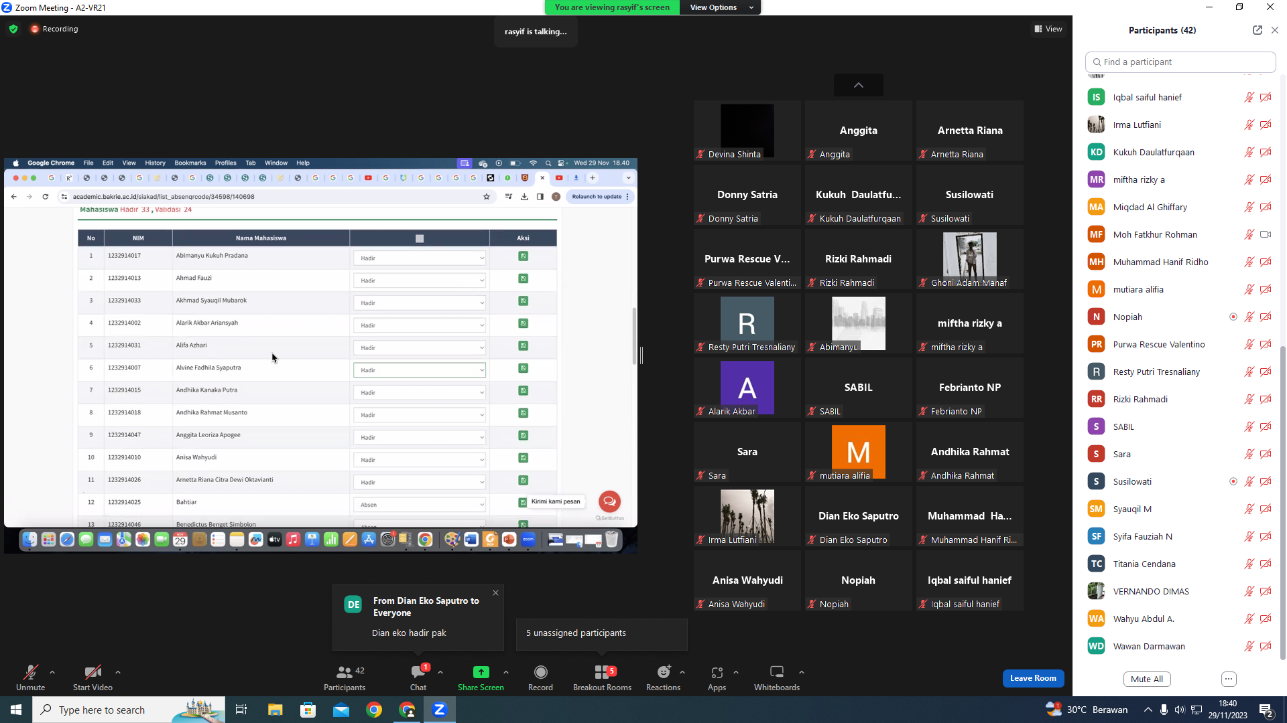1287x723 pixels.
Task: Click the academic.bakrie.ac.id address bar
Action: pyautogui.click(x=275, y=197)
